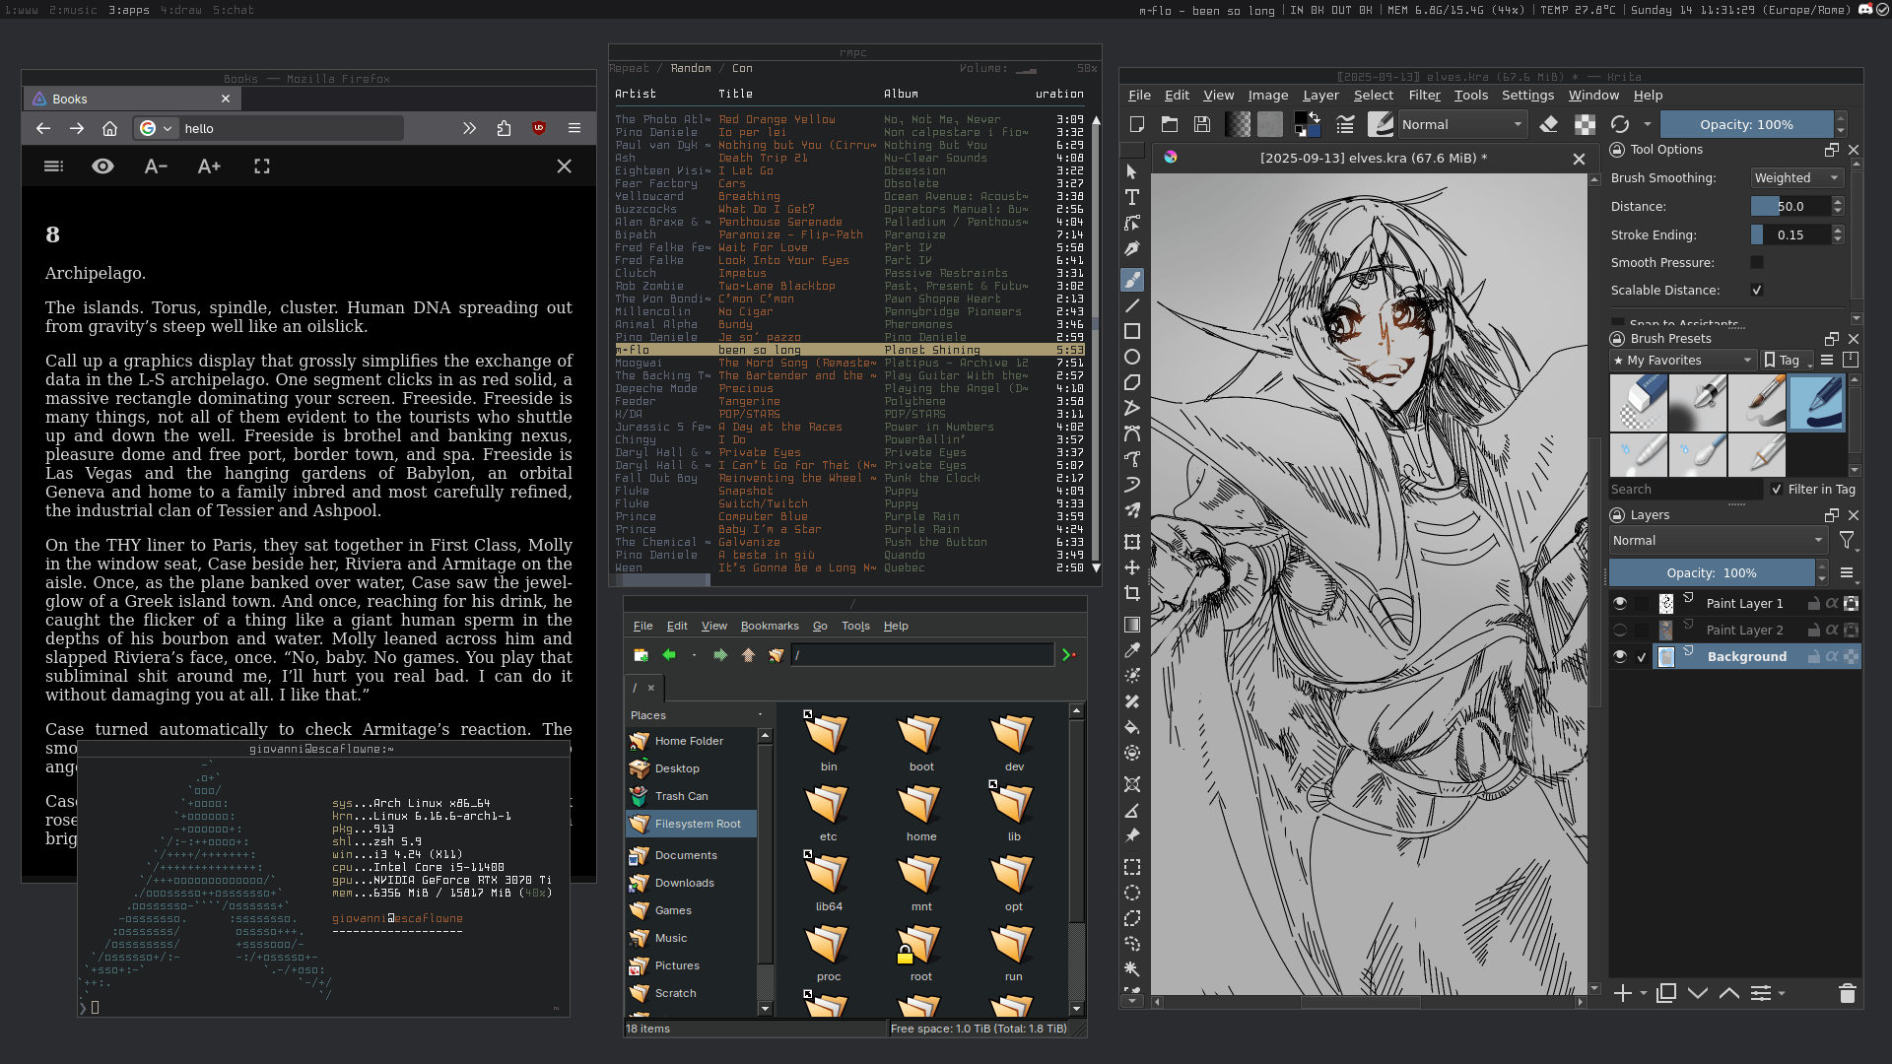Open the Filter menu in Krita
Screen dimensions: 1892x1064
tap(1423, 96)
